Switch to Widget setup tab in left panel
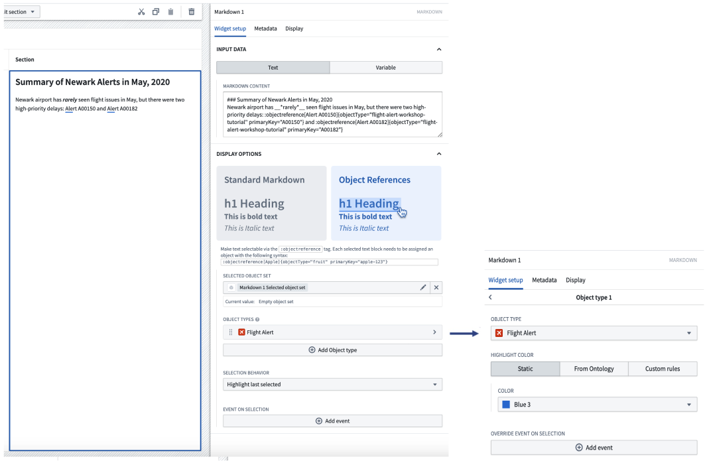Image resolution: width=705 pixels, height=461 pixels. [230, 29]
